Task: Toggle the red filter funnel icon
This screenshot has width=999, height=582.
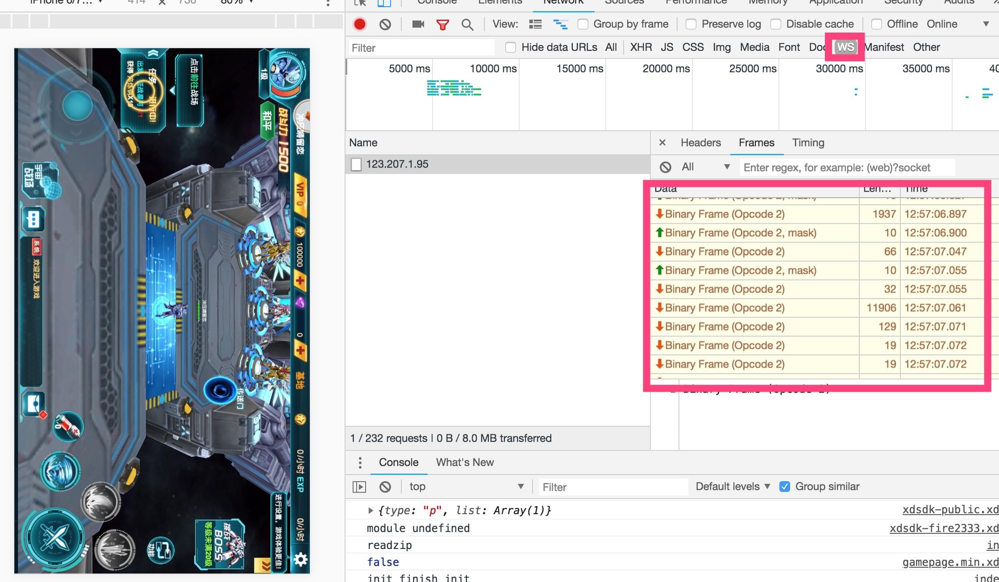Action: (442, 25)
